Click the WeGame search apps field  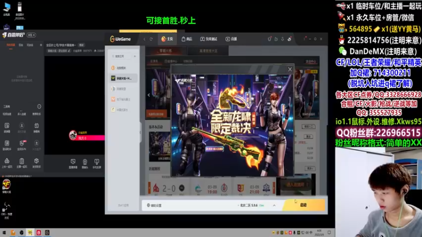pos(121,56)
